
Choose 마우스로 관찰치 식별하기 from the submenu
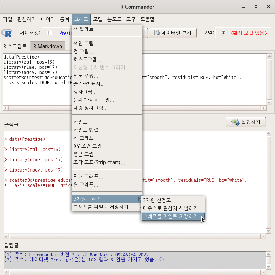click(x=173, y=208)
